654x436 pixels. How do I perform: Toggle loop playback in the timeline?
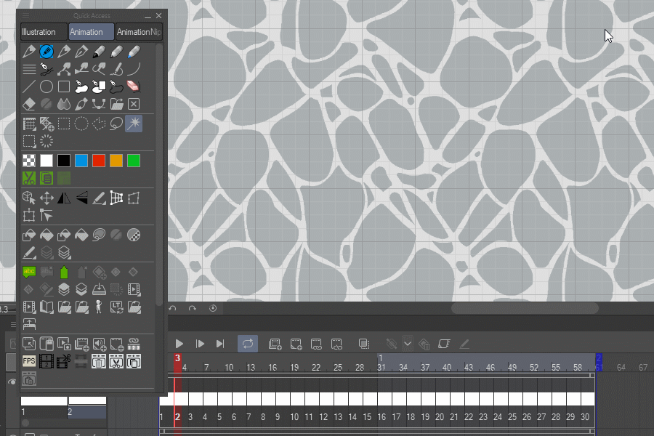click(x=248, y=344)
